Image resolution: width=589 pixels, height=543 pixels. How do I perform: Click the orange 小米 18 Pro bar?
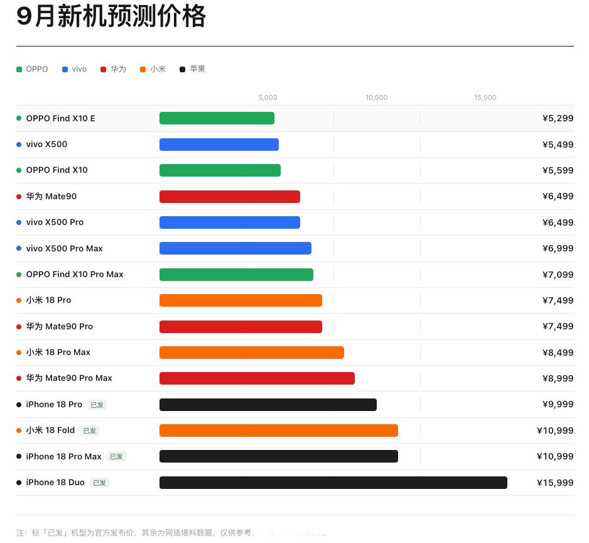click(x=240, y=300)
